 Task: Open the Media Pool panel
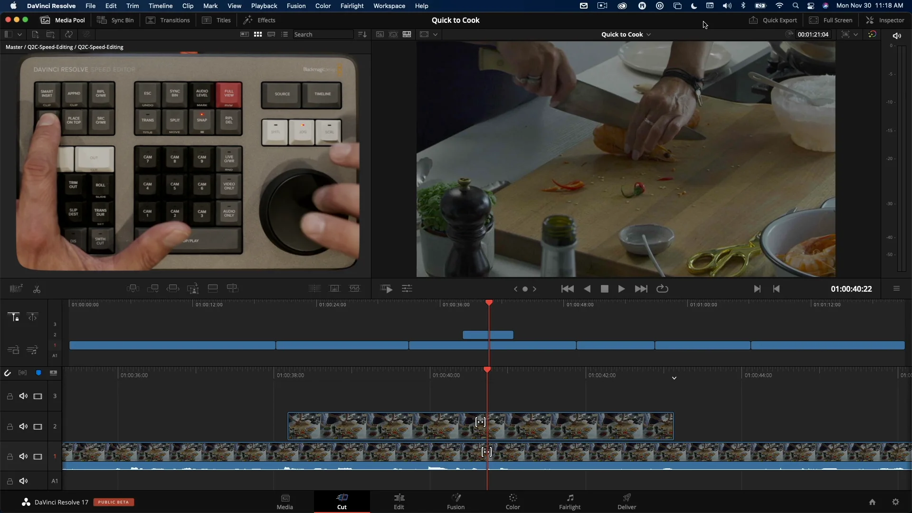(63, 20)
